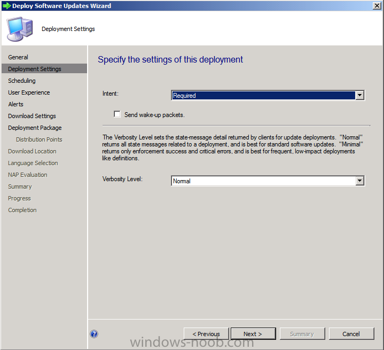Close the Deploy Software Updates Wizard window

(x=377, y=6)
